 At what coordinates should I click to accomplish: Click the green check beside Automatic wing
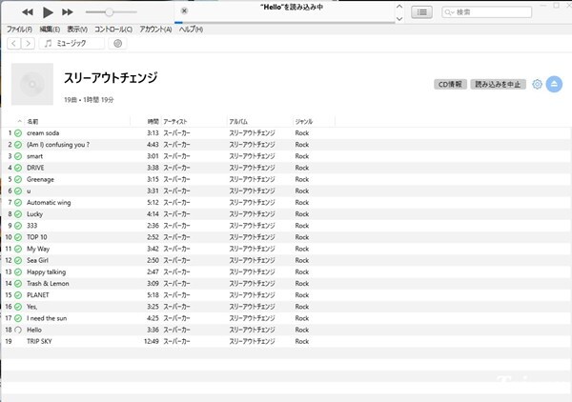[18, 203]
